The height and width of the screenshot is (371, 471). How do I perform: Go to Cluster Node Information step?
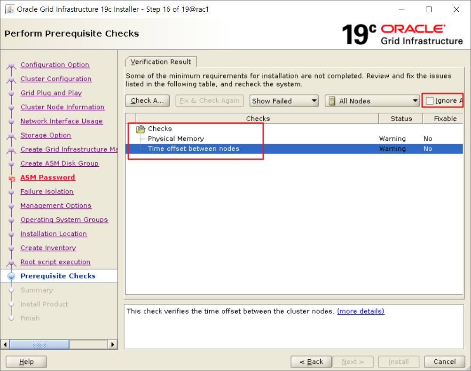[63, 107]
